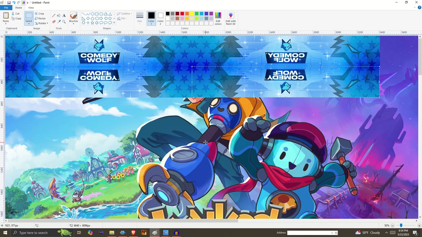Select the Color picker eyedropper tool
This screenshot has height=237, width=422.
(59, 22)
